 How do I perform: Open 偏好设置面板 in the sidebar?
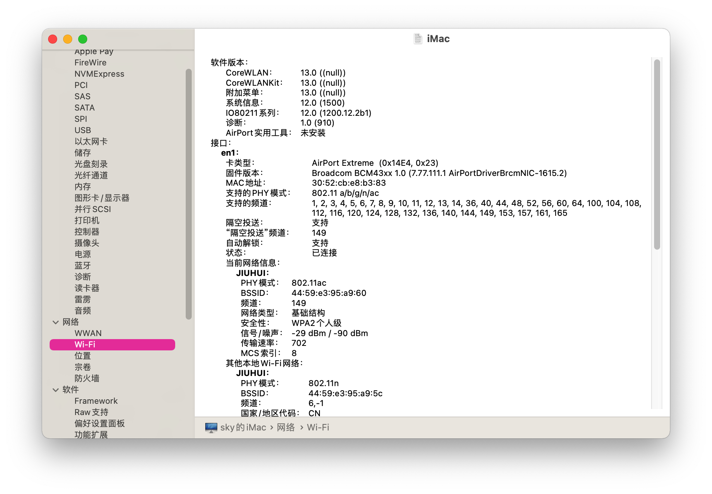pyautogui.click(x=100, y=423)
